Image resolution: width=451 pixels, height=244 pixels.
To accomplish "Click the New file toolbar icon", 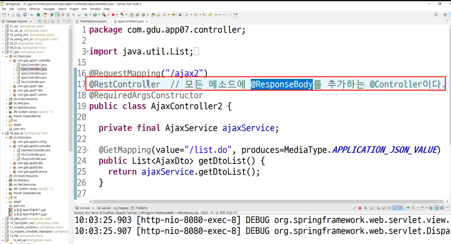I will point(4,15).
